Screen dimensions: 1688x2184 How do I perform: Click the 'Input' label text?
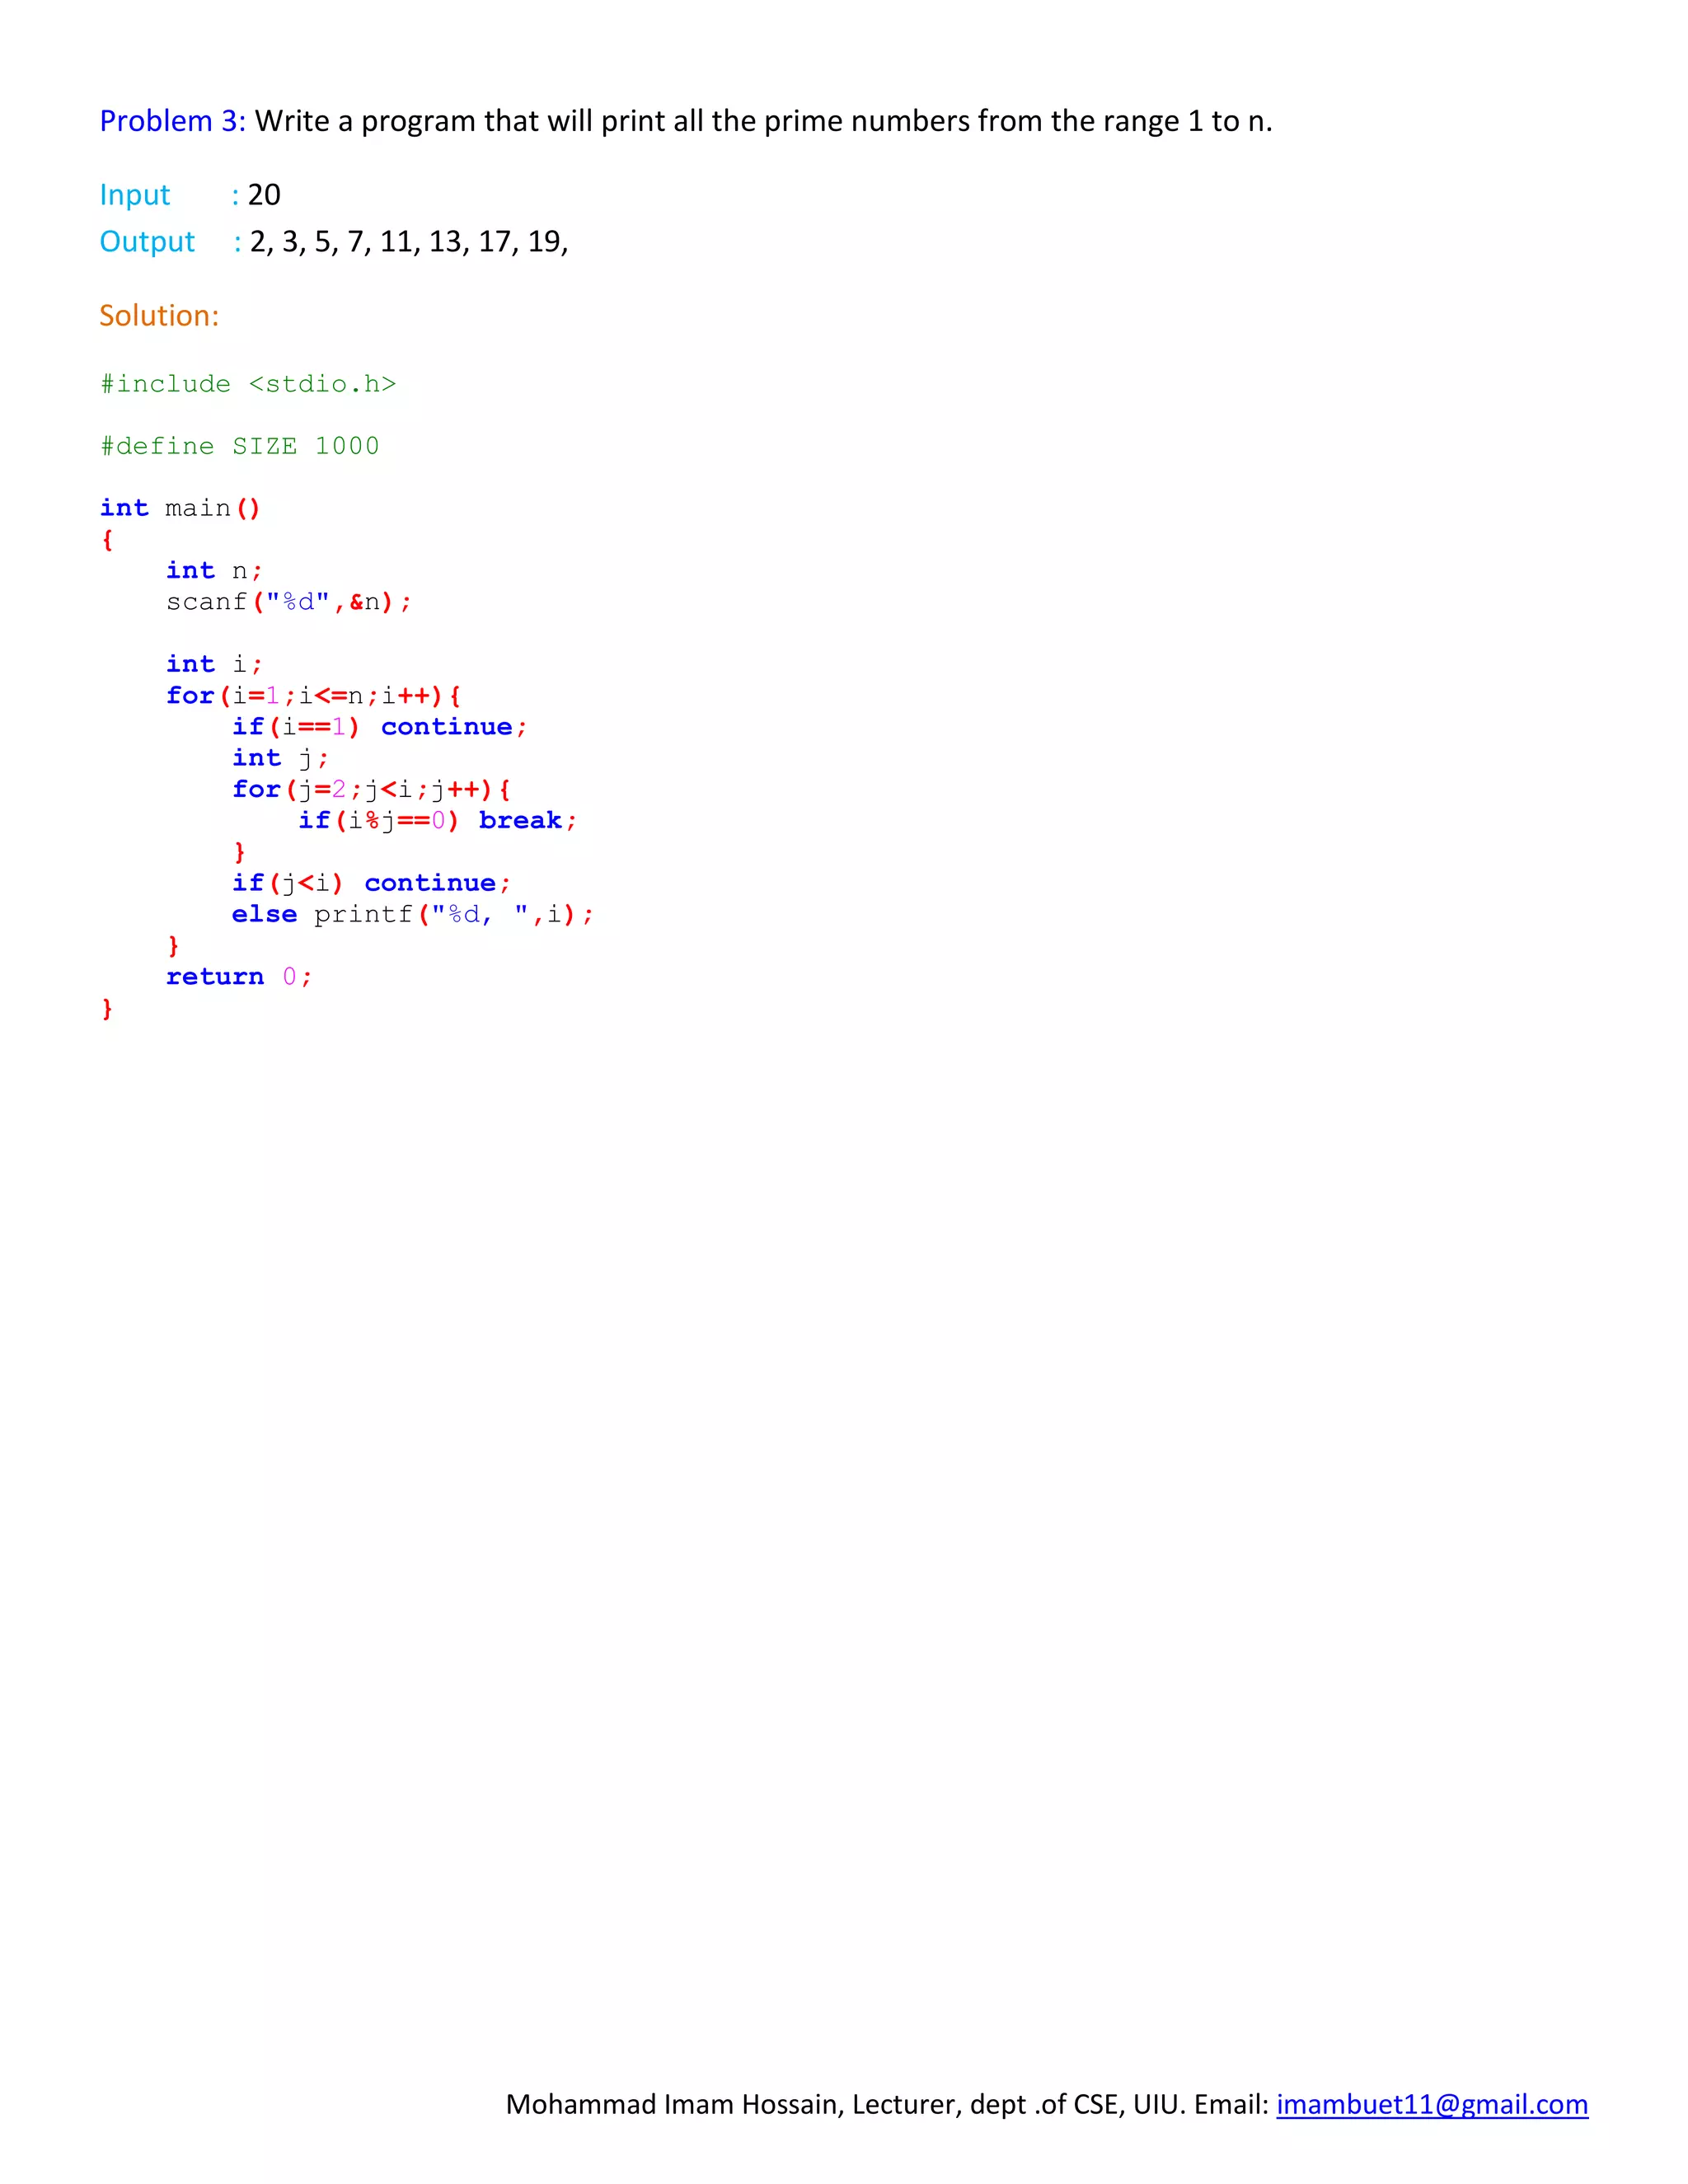pyautogui.click(x=135, y=195)
